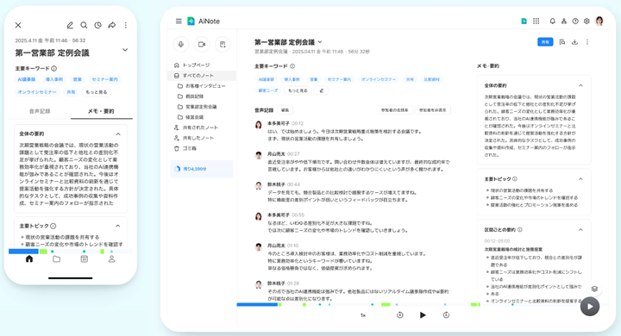This screenshot has width=621, height=336.
Task: Tap もっと見る under phone keywords
Action: coord(97,92)
